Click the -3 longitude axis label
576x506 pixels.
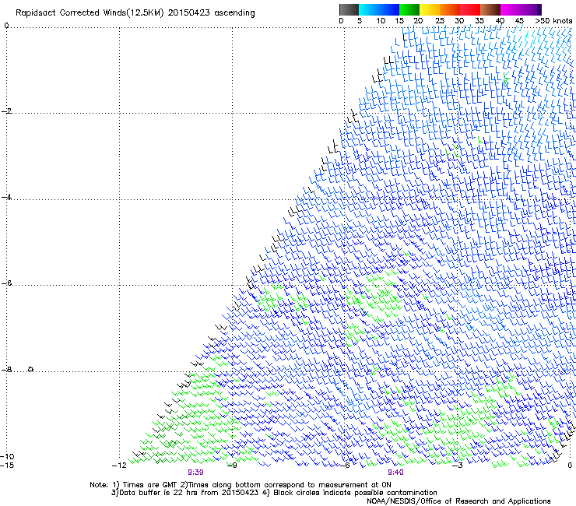pyautogui.click(x=458, y=466)
